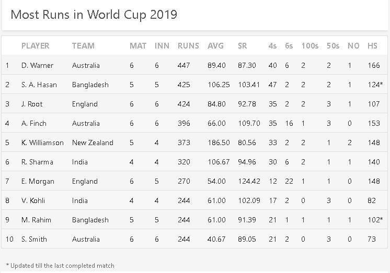This screenshot has height=273, width=390.
Task: Open S. A. Hasan player entry
Action: (x=39, y=85)
